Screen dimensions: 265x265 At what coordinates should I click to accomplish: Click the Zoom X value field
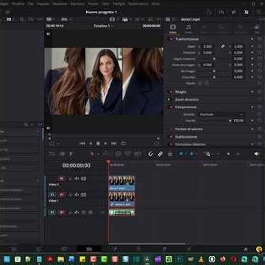pyautogui.click(x=208, y=46)
